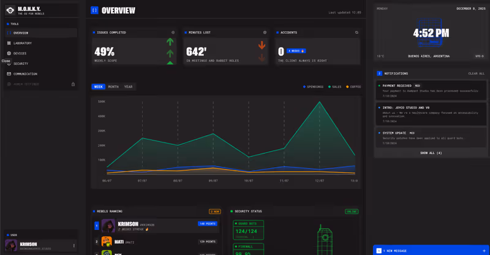The image size is (490, 255).
Task: Click the M.O.N.K.Y. monkey logo icon
Action: 10,10
